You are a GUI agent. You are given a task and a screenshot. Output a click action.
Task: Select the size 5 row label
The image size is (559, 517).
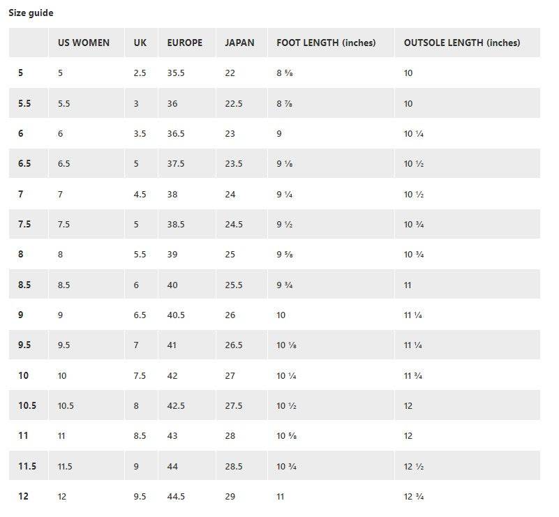21,73
